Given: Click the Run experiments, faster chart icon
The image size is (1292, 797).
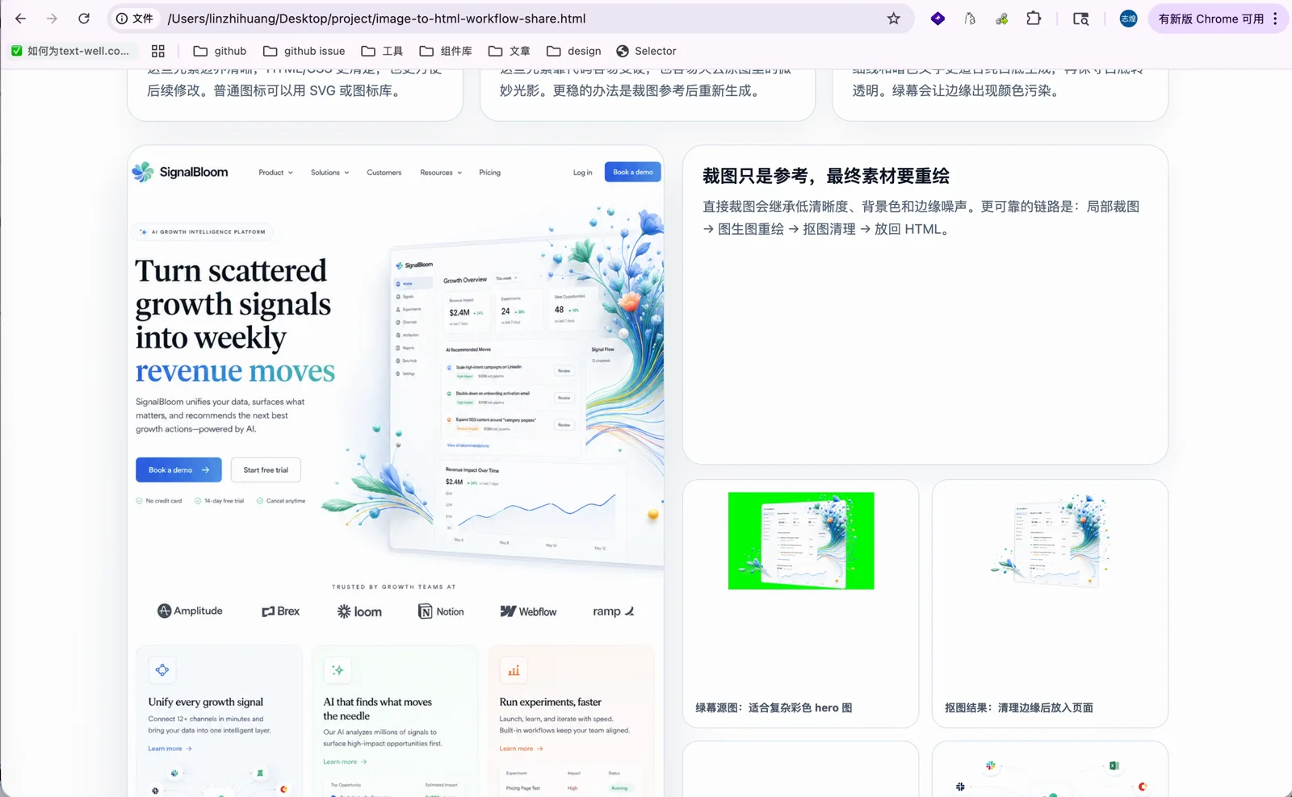Looking at the screenshot, I should (514, 670).
